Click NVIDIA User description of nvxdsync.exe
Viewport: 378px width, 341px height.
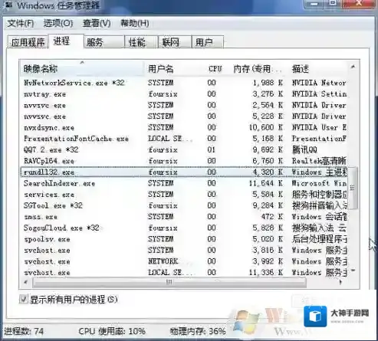[x=319, y=127]
